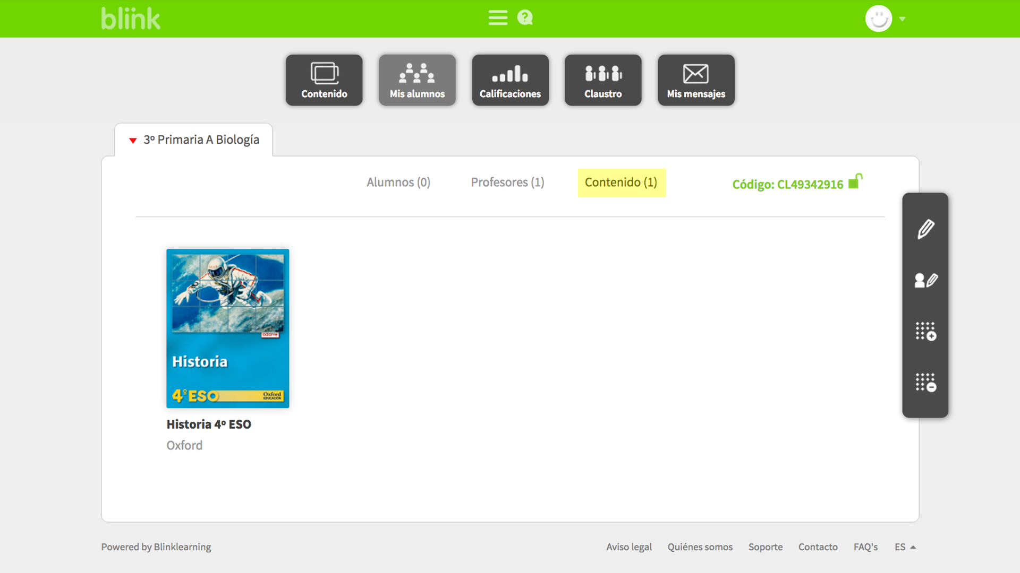Viewport: 1020px width, 573px height.
Task: Click the edit students pencil icon
Action: pos(925,280)
